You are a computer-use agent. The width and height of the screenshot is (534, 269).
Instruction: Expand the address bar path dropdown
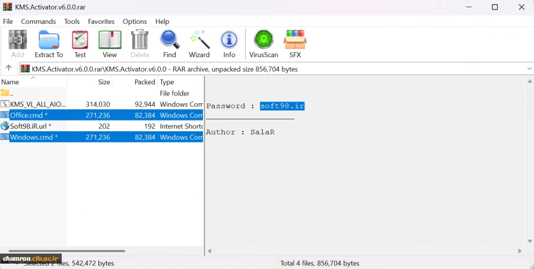[x=529, y=68]
